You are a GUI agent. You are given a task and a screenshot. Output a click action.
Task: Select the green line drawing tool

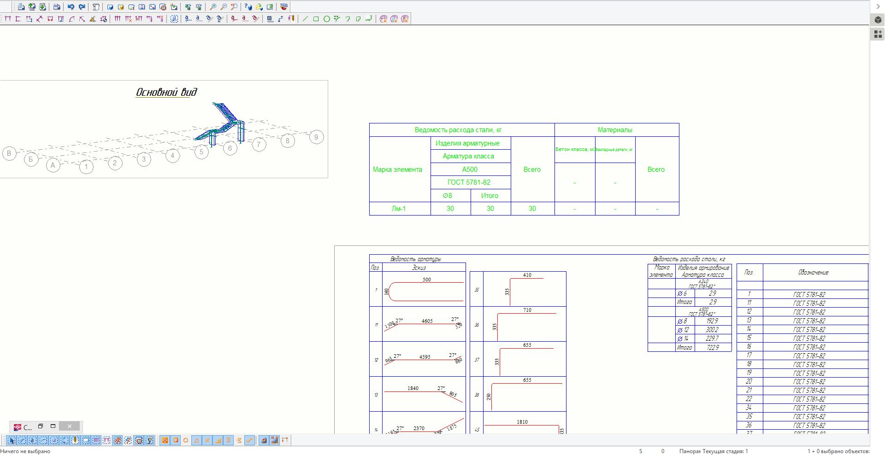[x=305, y=19]
